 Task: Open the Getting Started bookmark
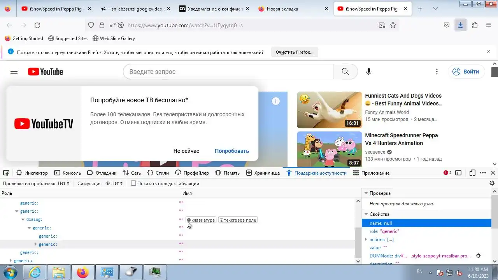click(x=24, y=38)
